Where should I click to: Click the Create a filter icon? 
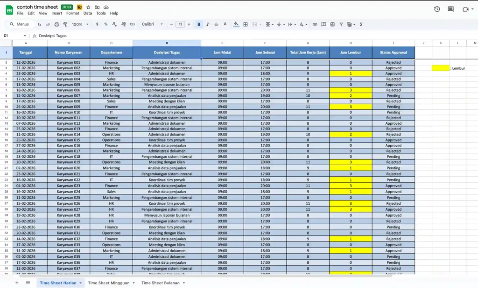(341, 24)
